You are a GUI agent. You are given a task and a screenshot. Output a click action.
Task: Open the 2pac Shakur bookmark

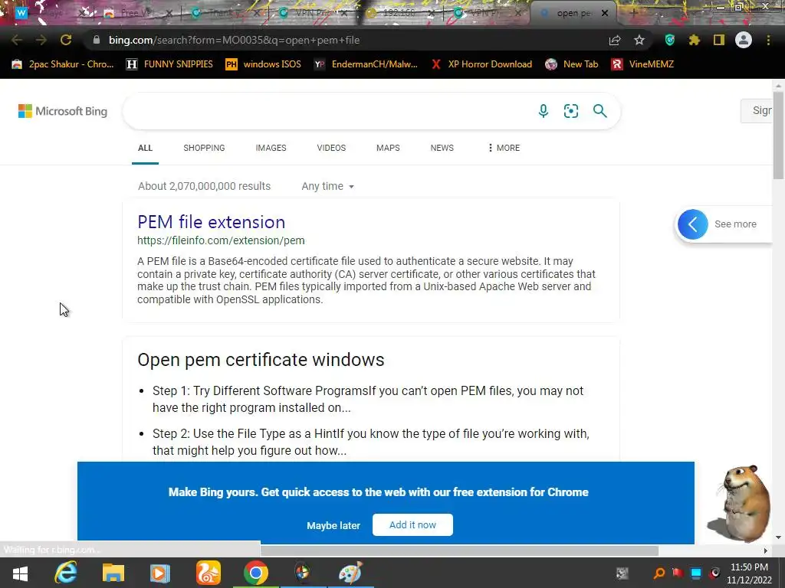63,64
